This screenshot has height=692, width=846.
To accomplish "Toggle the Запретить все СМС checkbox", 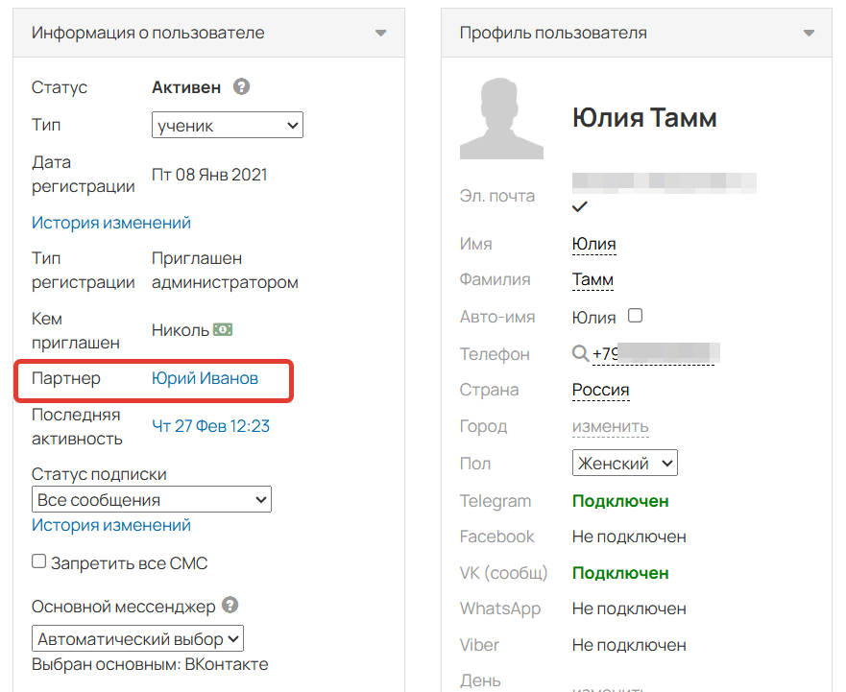I will click(x=36, y=562).
